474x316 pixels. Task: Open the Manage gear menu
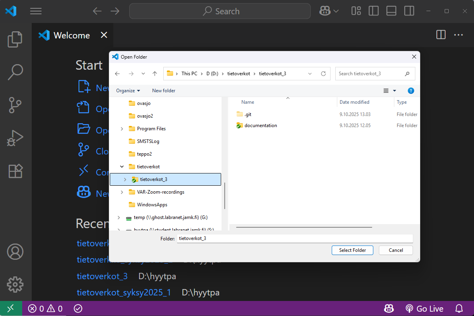pos(15,284)
